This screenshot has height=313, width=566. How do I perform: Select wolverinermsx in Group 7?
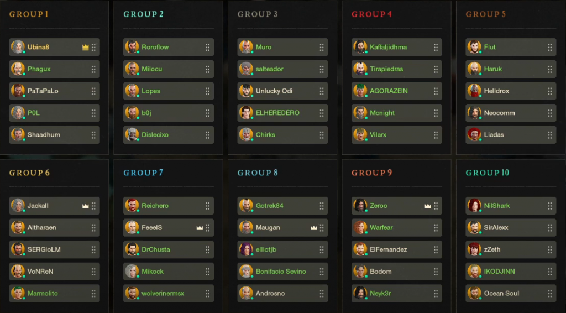point(163,294)
